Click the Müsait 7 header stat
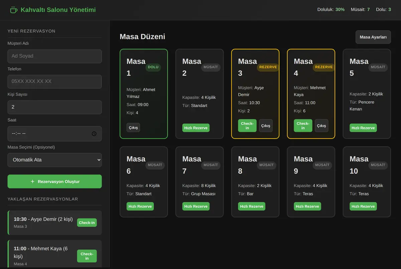Image resolution: width=401 pixels, height=269 pixels. pos(360,10)
